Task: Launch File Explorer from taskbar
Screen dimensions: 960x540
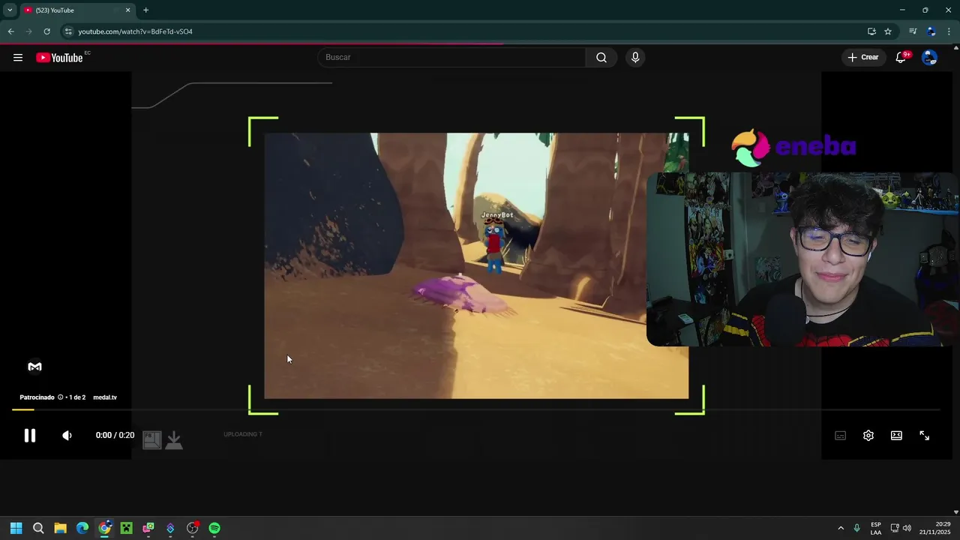Action: click(60, 528)
